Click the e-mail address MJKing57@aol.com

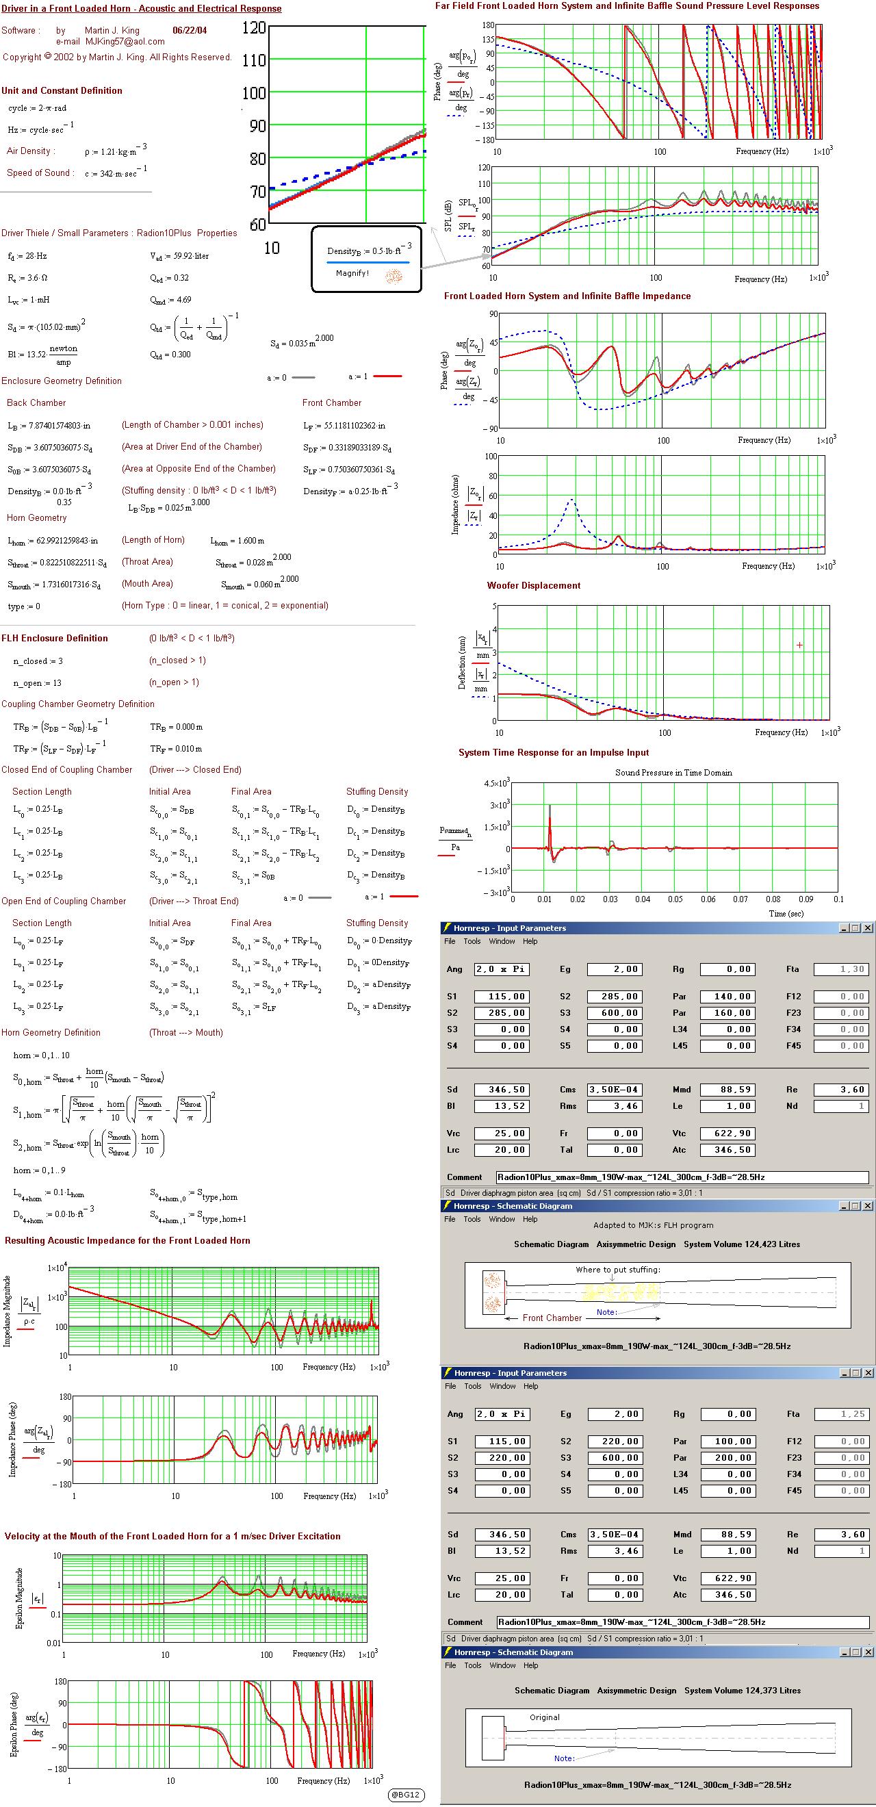click(x=125, y=42)
